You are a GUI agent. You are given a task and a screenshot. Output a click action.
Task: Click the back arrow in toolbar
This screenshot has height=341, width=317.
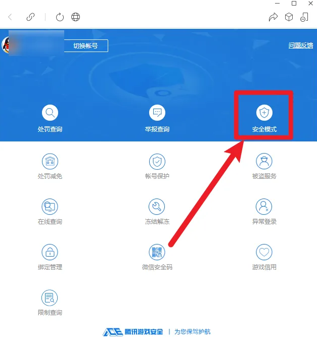(11, 17)
